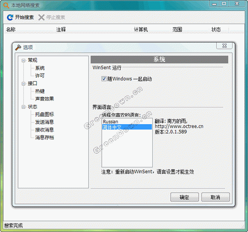248x232 pixels.
Task: Choose Russian in the language list
Action: pyautogui.click(x=127, y=122)
